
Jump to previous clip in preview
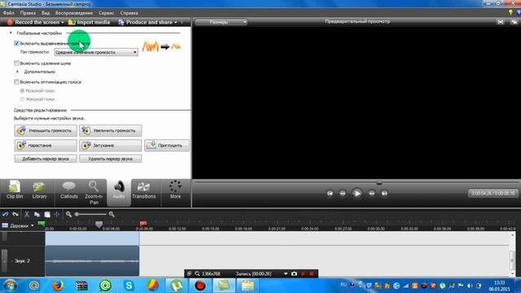[x=330, y=194]
